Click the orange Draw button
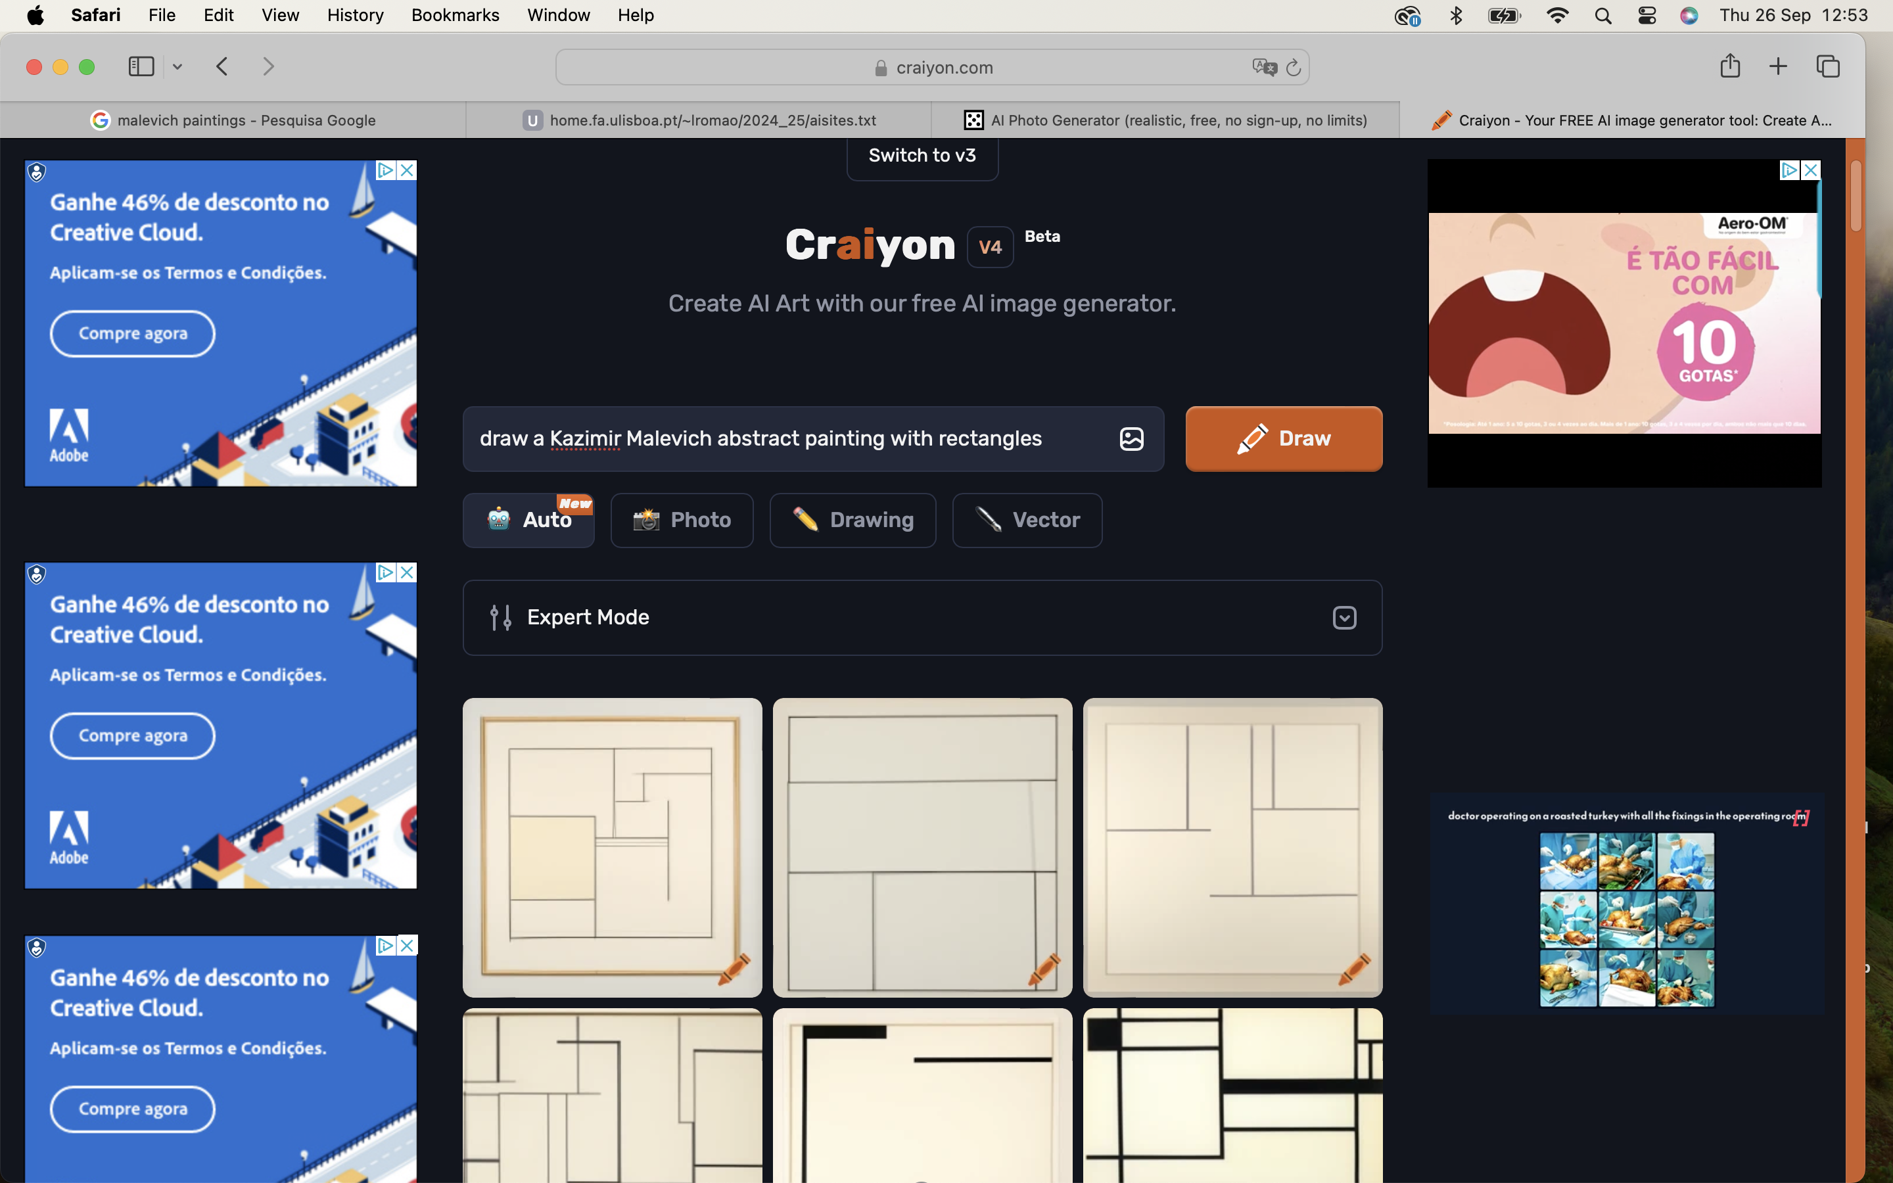 click(1284, 439)
